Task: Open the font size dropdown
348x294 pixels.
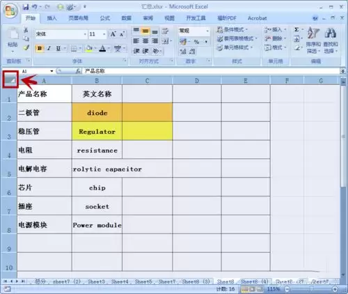Action: (104, 34)
